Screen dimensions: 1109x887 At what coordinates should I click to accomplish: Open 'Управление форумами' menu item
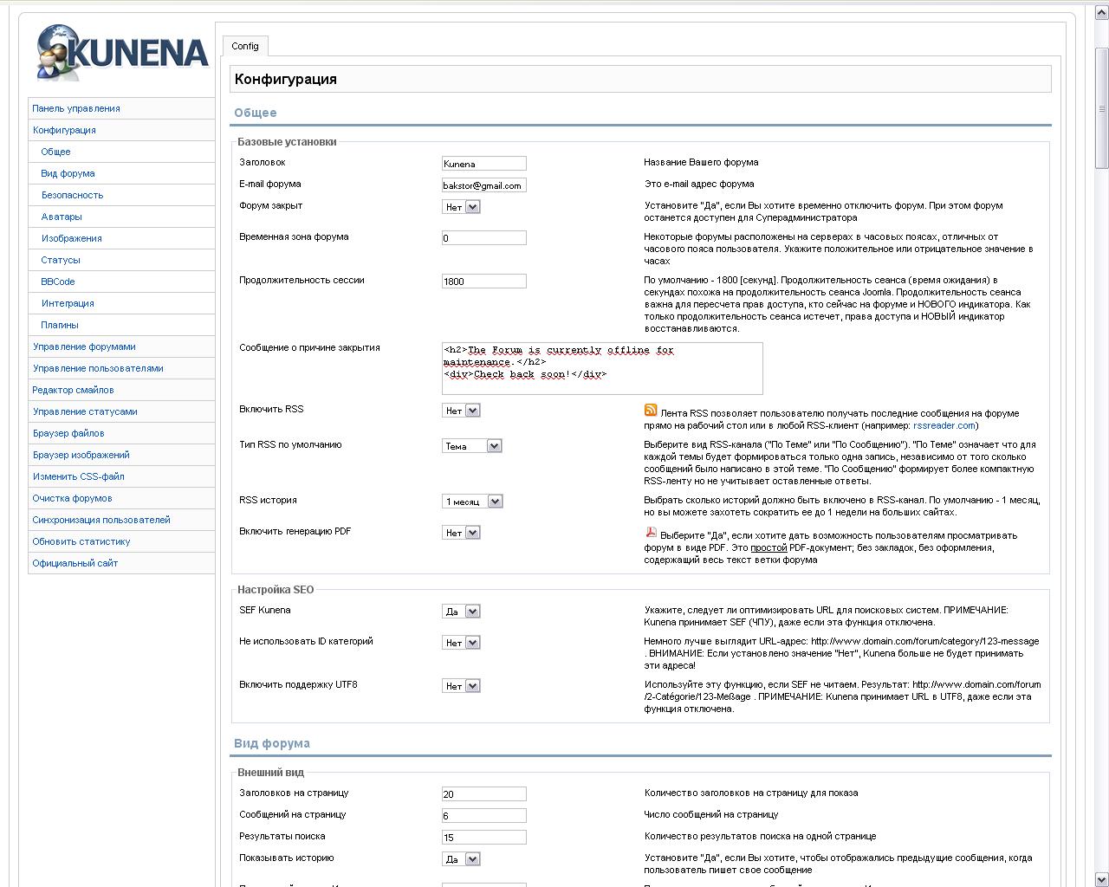click(x=84, y=346)
